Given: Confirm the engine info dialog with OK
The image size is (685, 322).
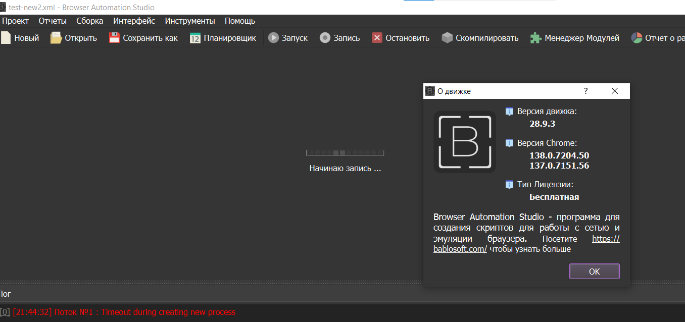Looking at the screenshot, I should click(x=594, y=271).
